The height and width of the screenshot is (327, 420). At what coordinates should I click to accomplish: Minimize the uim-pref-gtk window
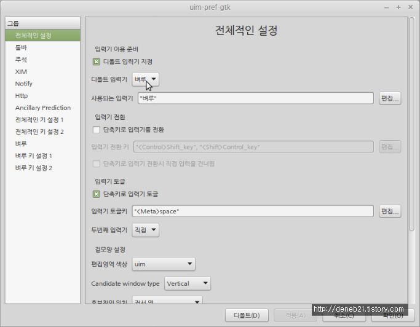click(386, 7)
